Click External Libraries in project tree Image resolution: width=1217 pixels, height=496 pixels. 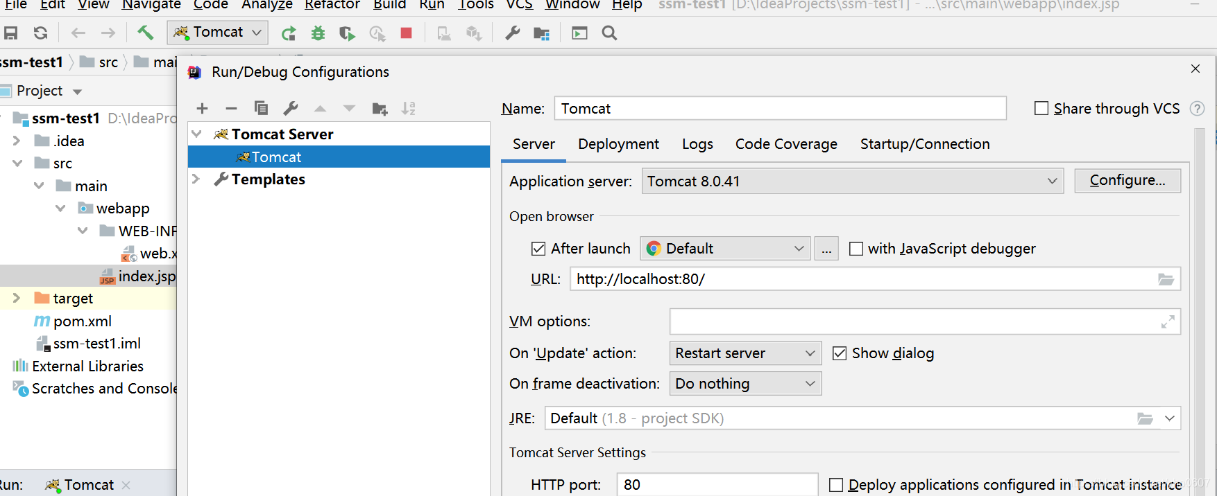[x=87, y=366]
